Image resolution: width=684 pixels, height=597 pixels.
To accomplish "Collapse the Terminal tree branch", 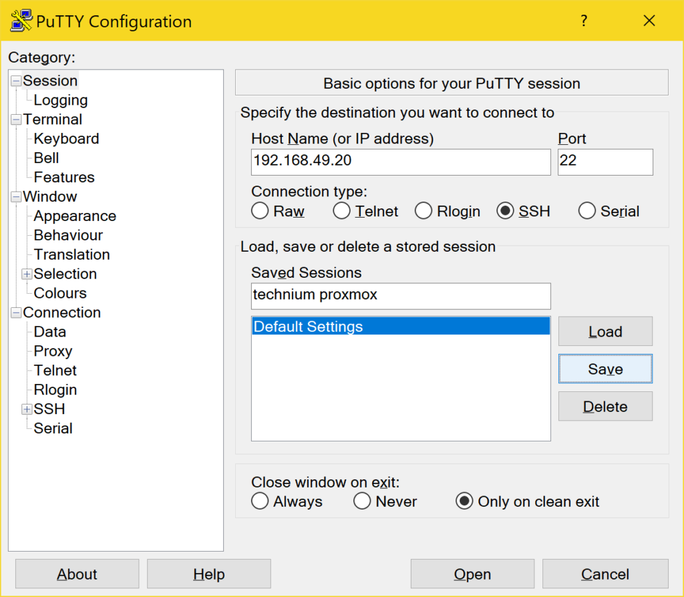I will pos(16,119).
